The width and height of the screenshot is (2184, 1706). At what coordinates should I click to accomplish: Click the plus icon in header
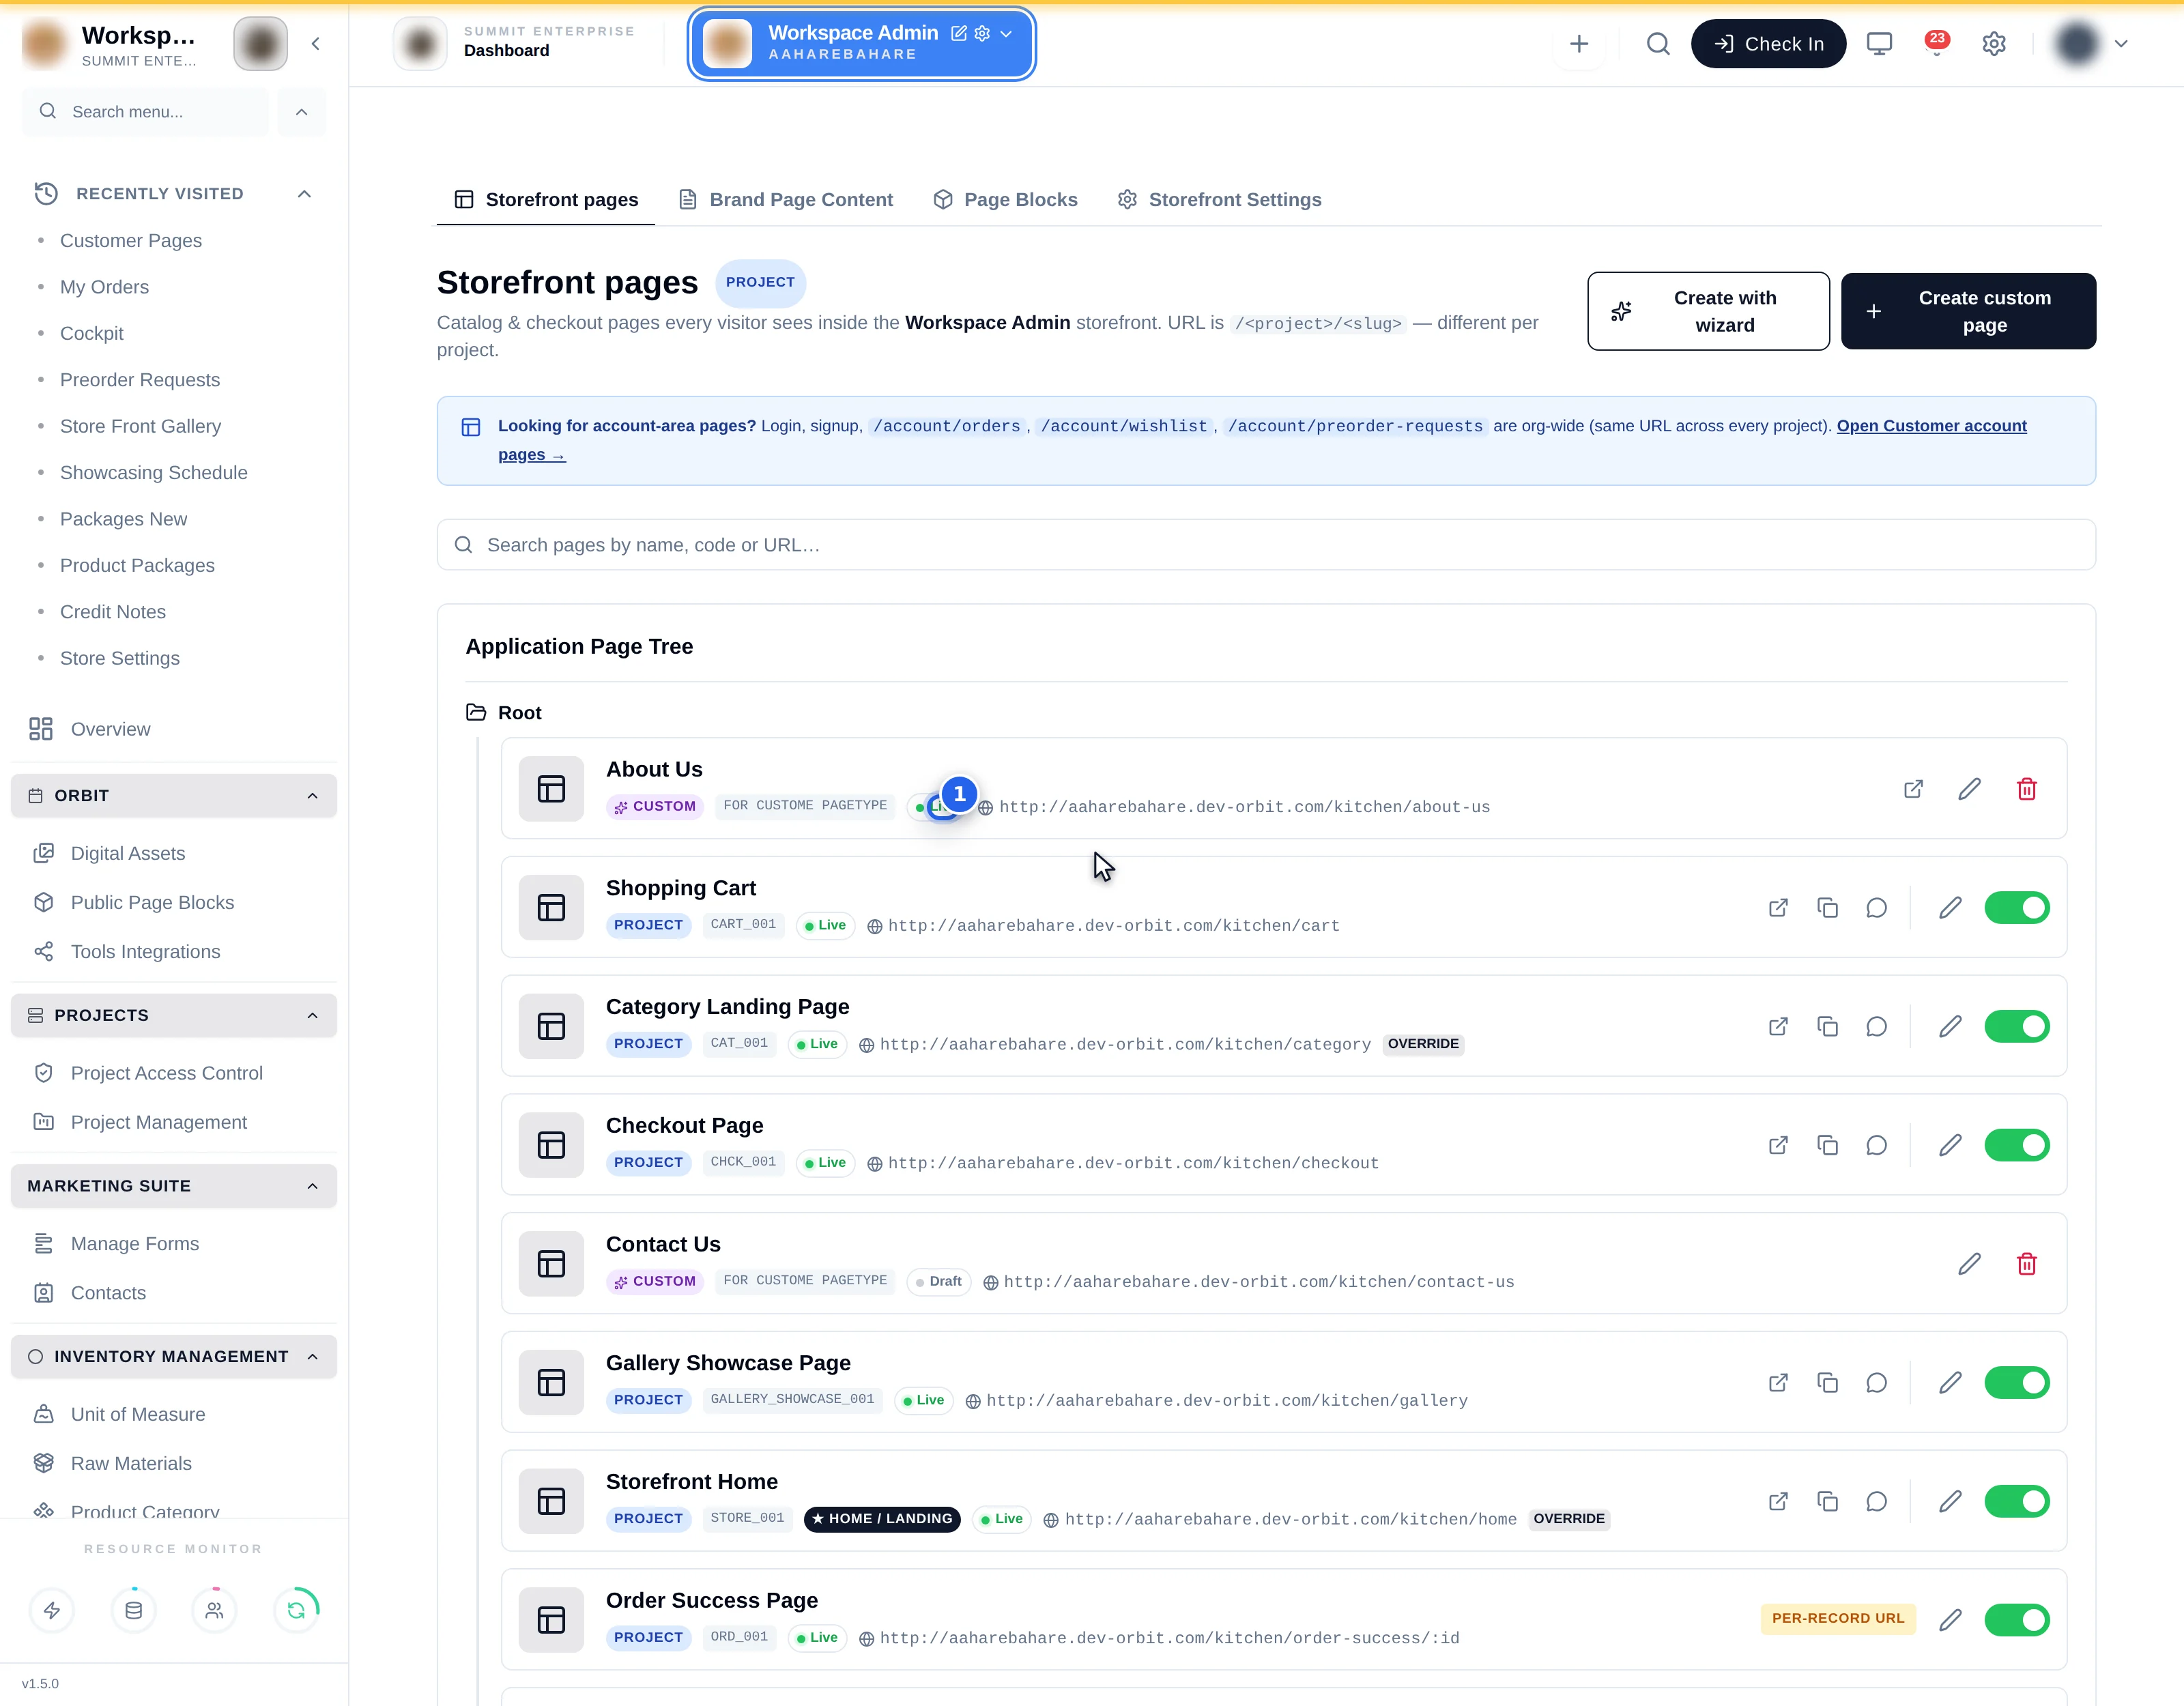pos(1579,44)
